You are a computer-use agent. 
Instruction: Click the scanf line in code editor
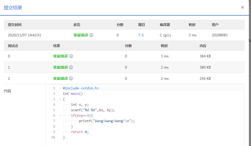93,110
